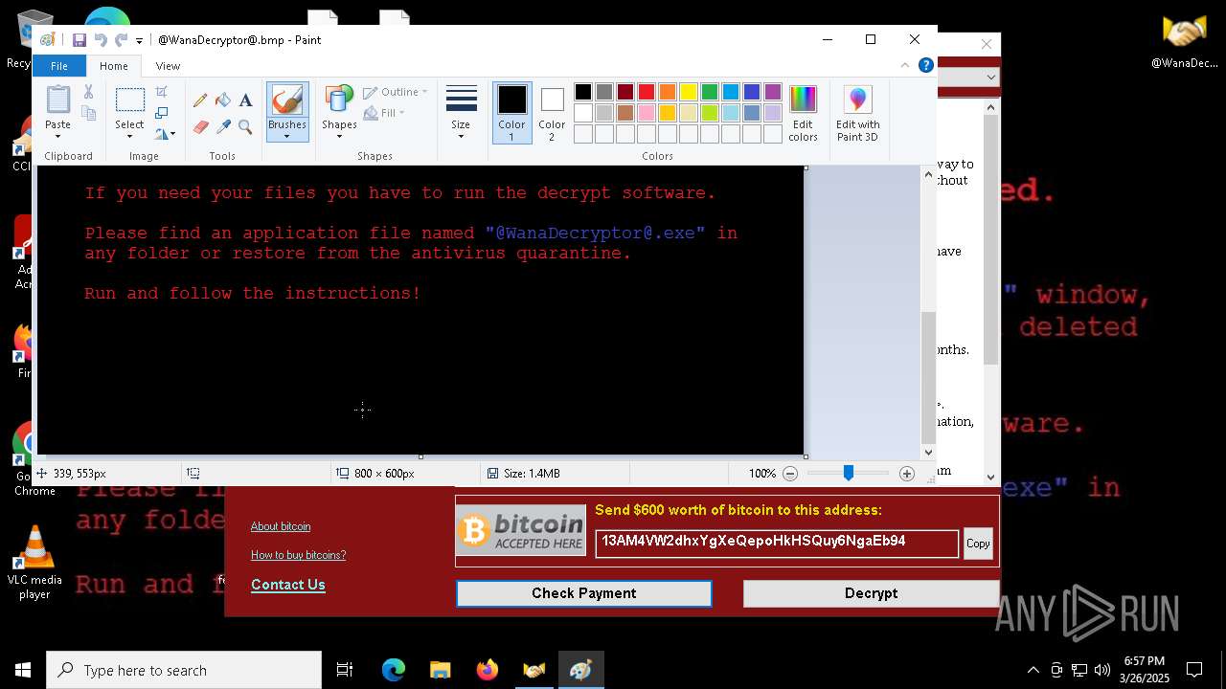Click the Check Payment button
Screen dimensions: 1226x689
584,593
